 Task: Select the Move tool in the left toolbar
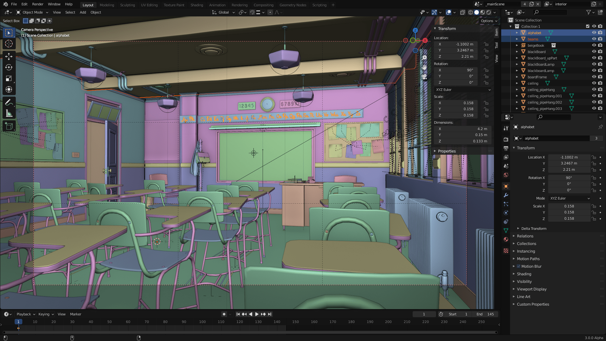[9, 56]
